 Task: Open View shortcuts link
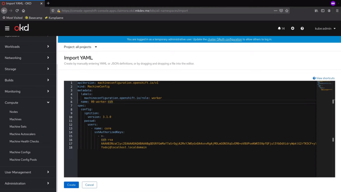pyautogui.click(x=324, y=78)
